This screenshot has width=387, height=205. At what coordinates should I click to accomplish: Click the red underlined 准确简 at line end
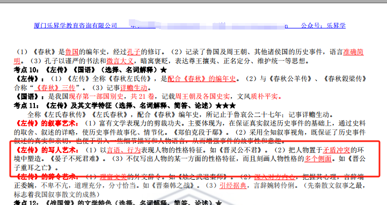click(353, 52)
